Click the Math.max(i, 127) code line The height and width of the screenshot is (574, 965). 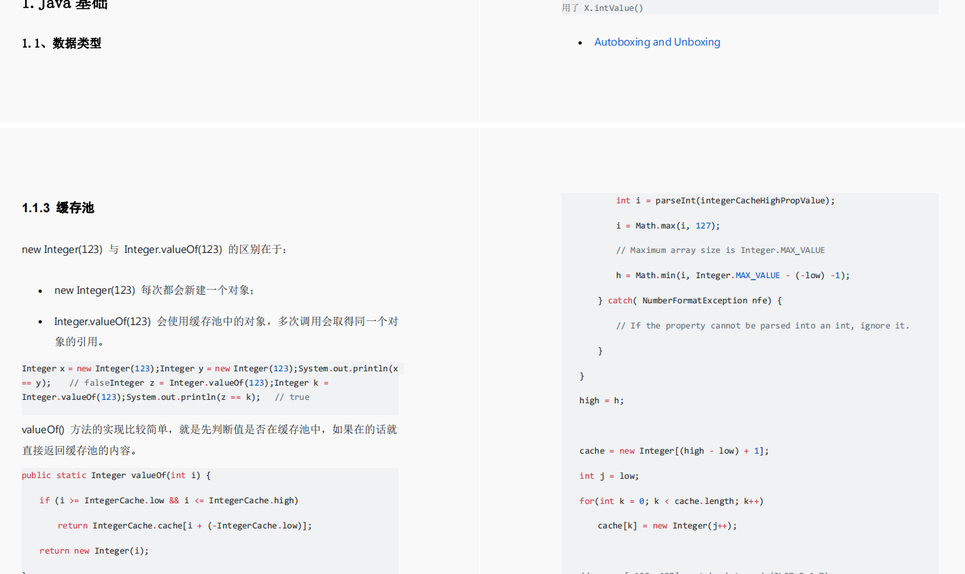[x=668, y=226]
